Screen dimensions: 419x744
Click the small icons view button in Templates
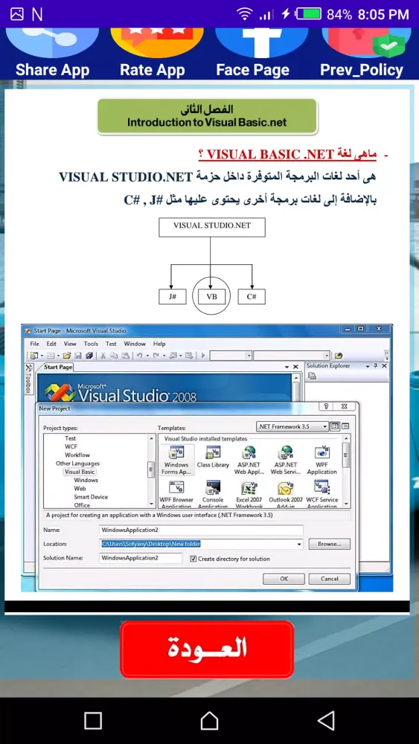(345, 426)
